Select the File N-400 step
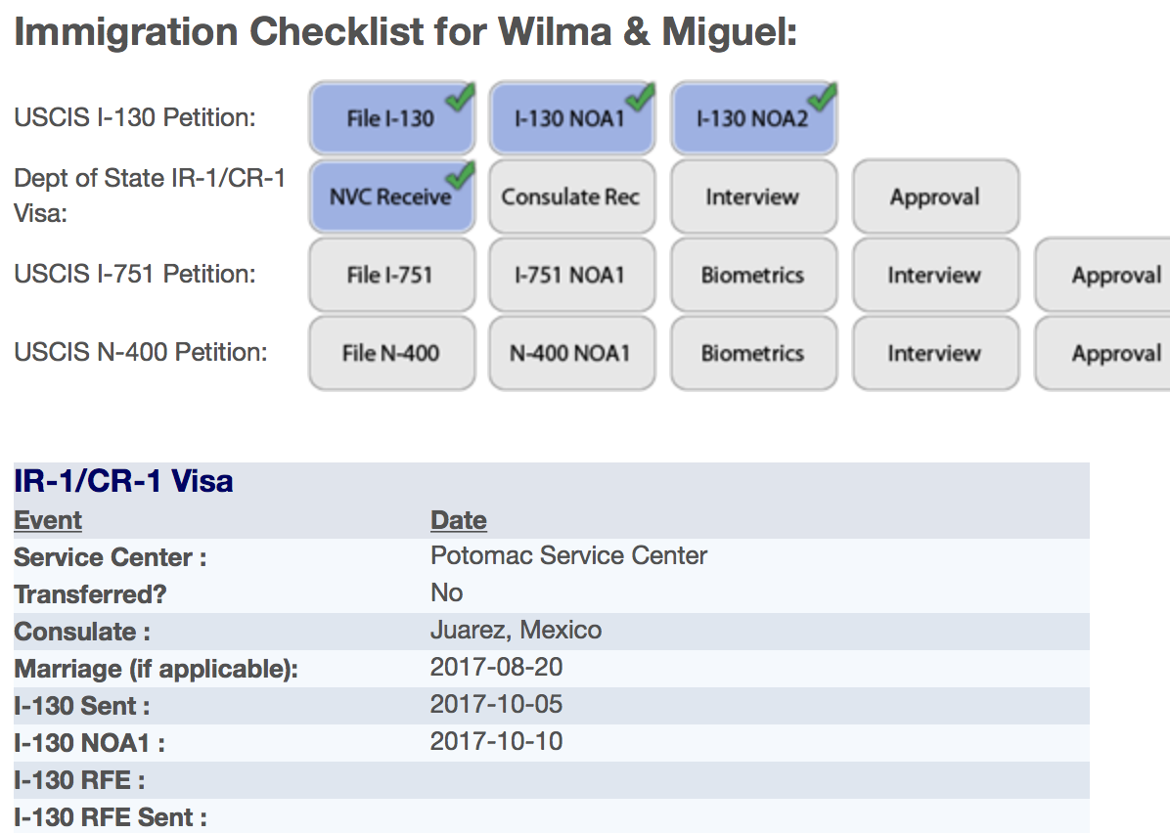 click(x=391, y=353)
